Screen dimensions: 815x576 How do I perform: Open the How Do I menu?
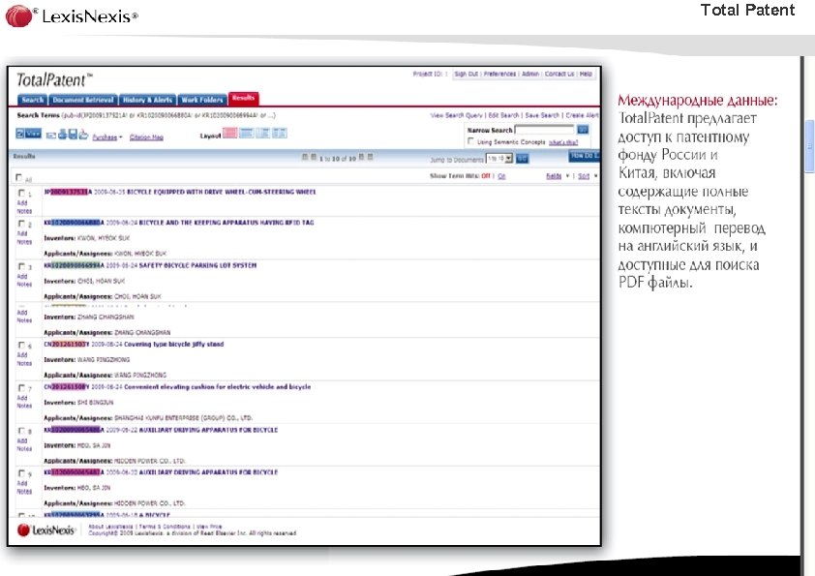click(x=585, y=156)
